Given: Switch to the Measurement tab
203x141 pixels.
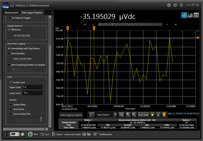Looking at the screenshot, I should click(11, 12).
